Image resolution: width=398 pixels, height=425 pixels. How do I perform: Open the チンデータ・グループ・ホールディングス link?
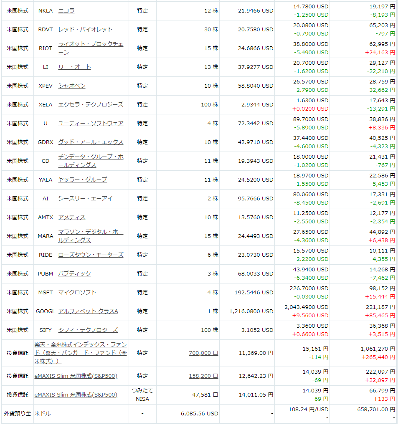click(x=91, y=161)
